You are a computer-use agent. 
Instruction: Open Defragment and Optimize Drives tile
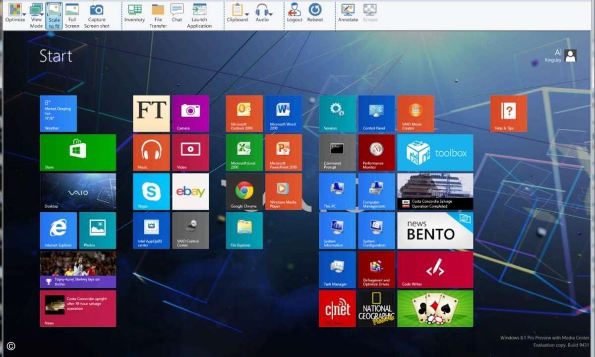pos(376,269)
